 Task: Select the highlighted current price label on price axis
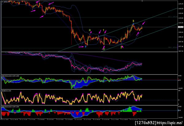point(181,27)
